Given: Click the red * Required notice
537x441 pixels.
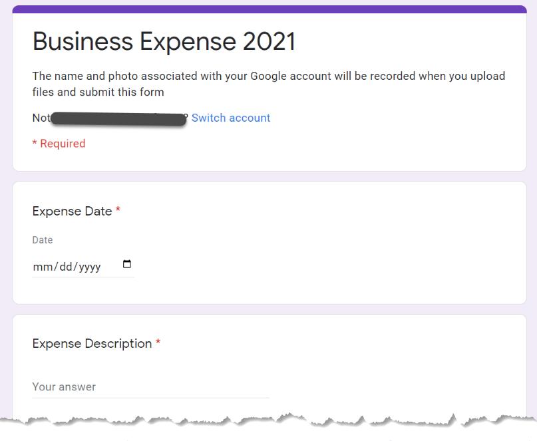Looking at the screenshot, I should (59, 144).
